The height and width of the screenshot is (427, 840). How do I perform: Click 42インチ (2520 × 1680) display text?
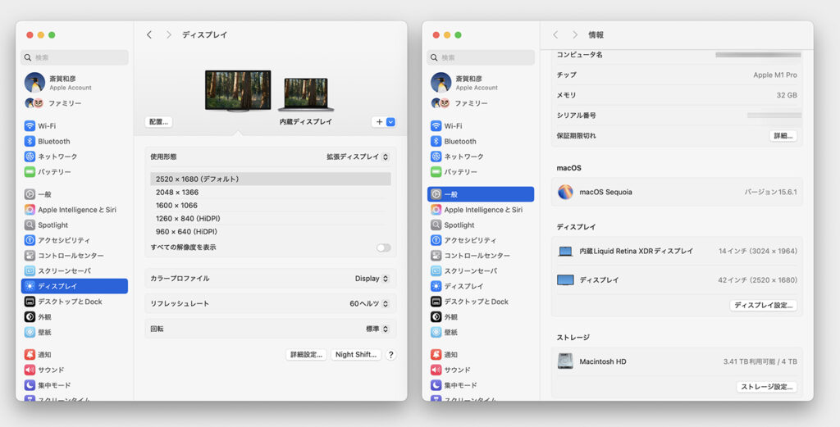click(757, 279)
